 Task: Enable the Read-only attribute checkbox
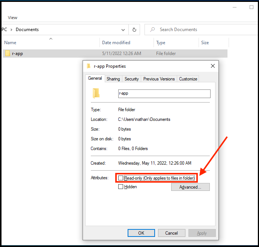coord(120,178)
